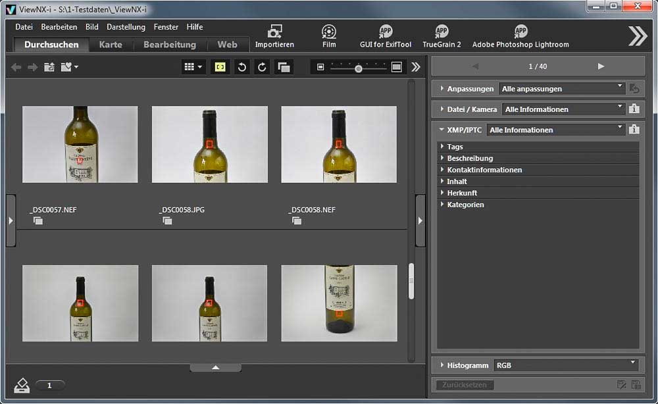Rotate image clockwise
Viewport: 658px width, 404px height.
click(262, 67)
